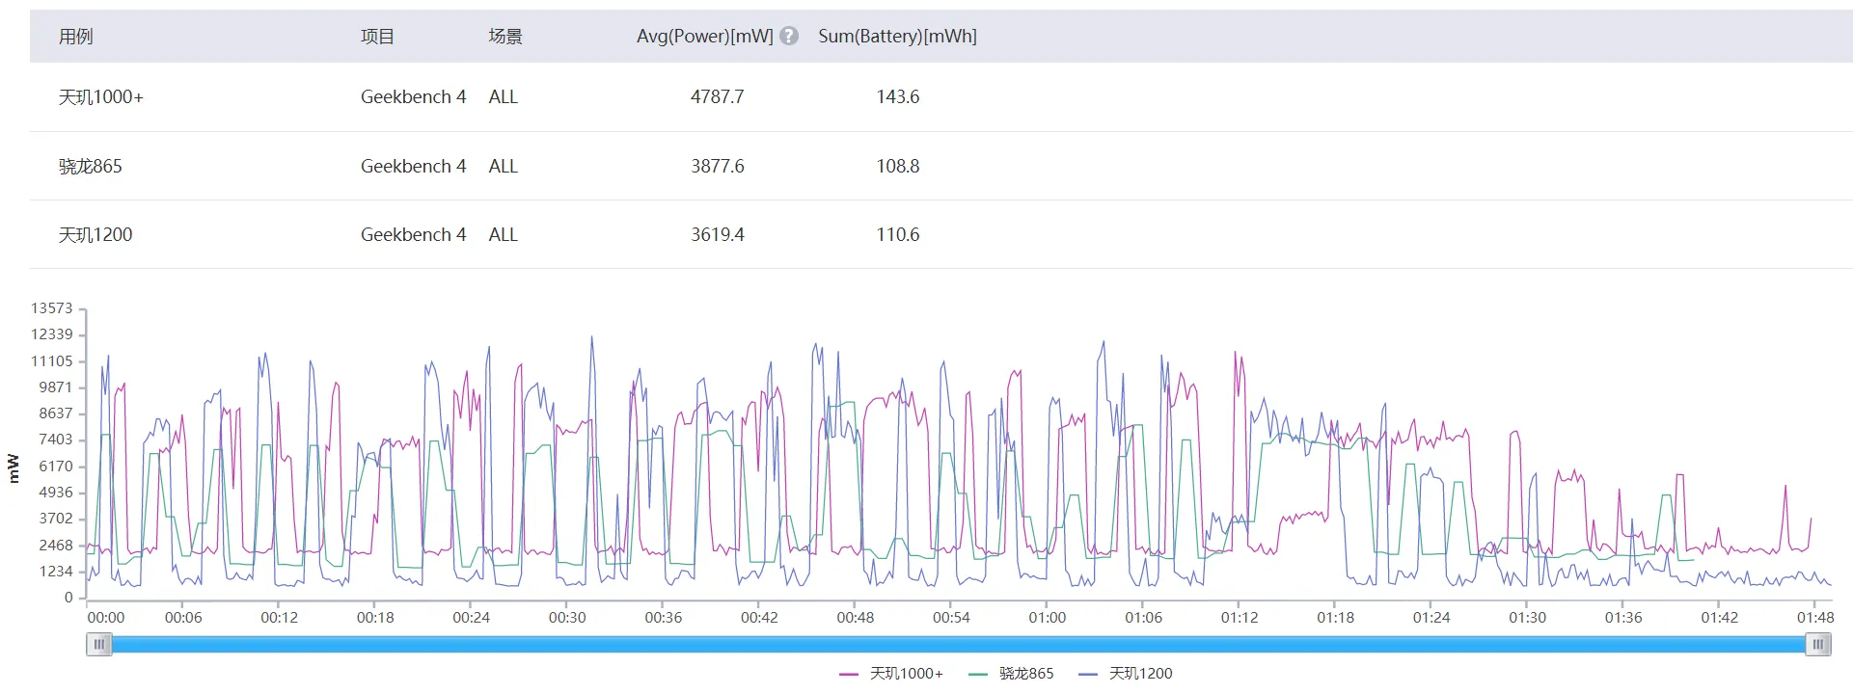Click the battery sum value 143.6

[x=898, y=97]
